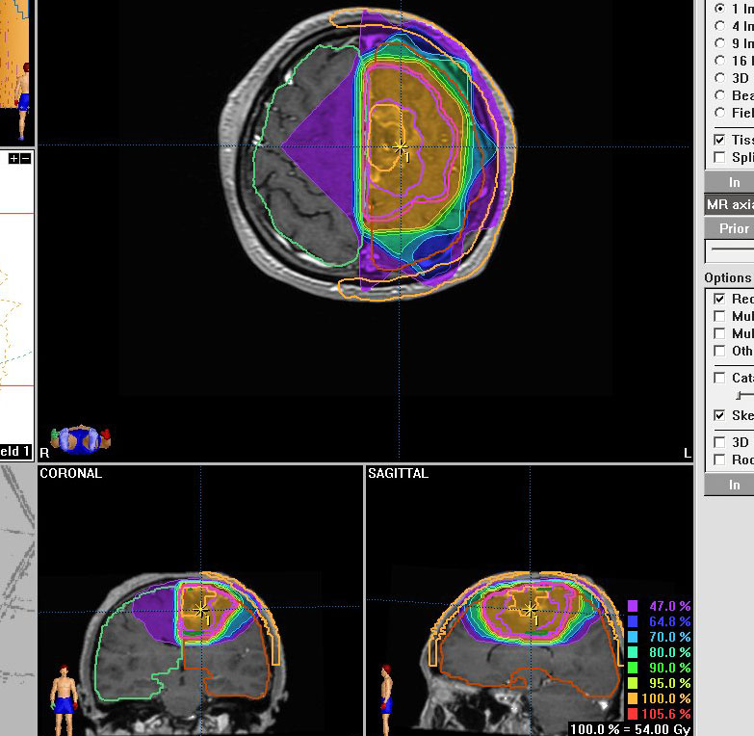The image size is (754, 736).
Task: Click the SAGITTAL view label
Action: (x=400, y=474)
